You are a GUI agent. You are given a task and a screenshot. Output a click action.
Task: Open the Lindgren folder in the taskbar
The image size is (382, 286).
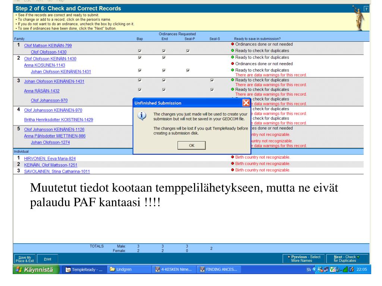click(129, 270)
